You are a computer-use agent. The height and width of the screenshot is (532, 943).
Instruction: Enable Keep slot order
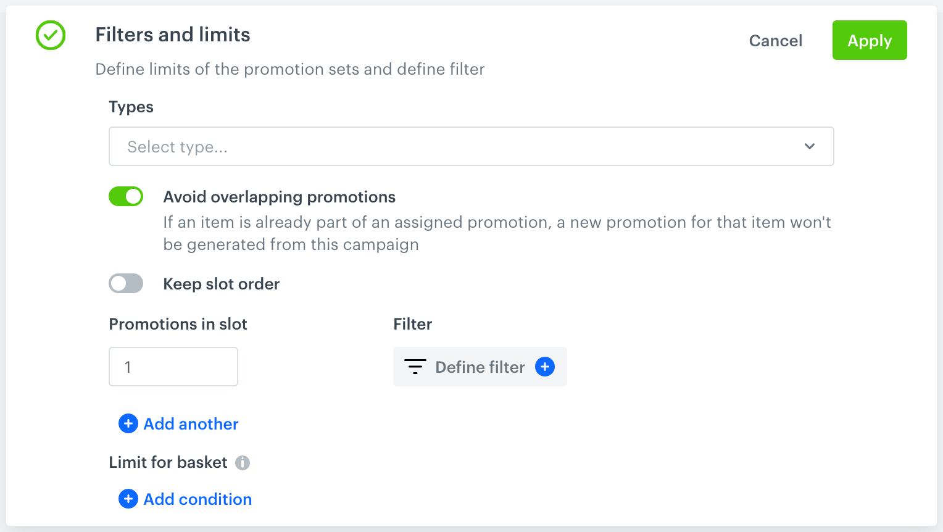[126, 283]
